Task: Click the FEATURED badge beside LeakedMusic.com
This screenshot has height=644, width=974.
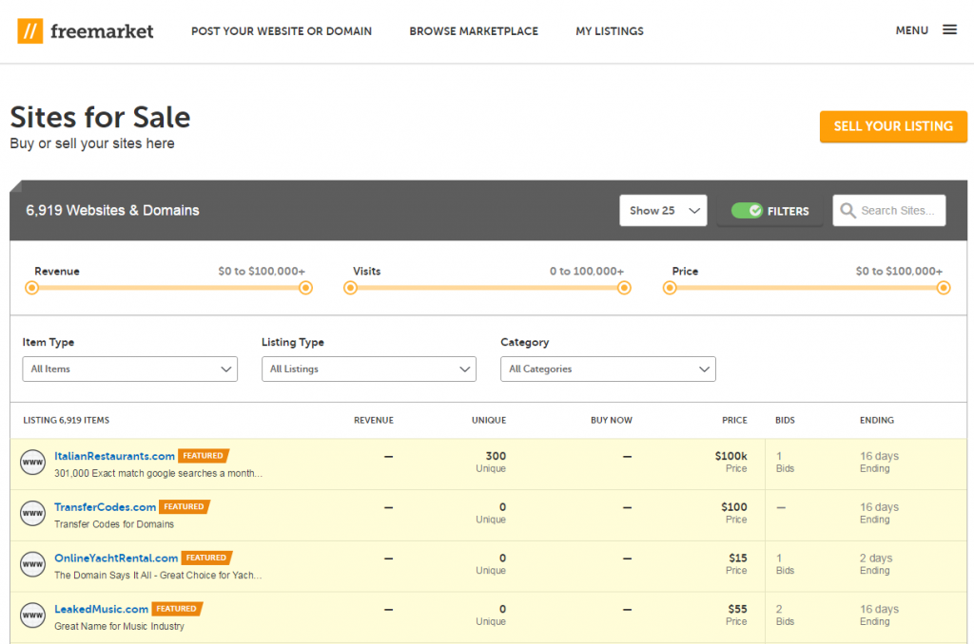Action: pos(177,609)
